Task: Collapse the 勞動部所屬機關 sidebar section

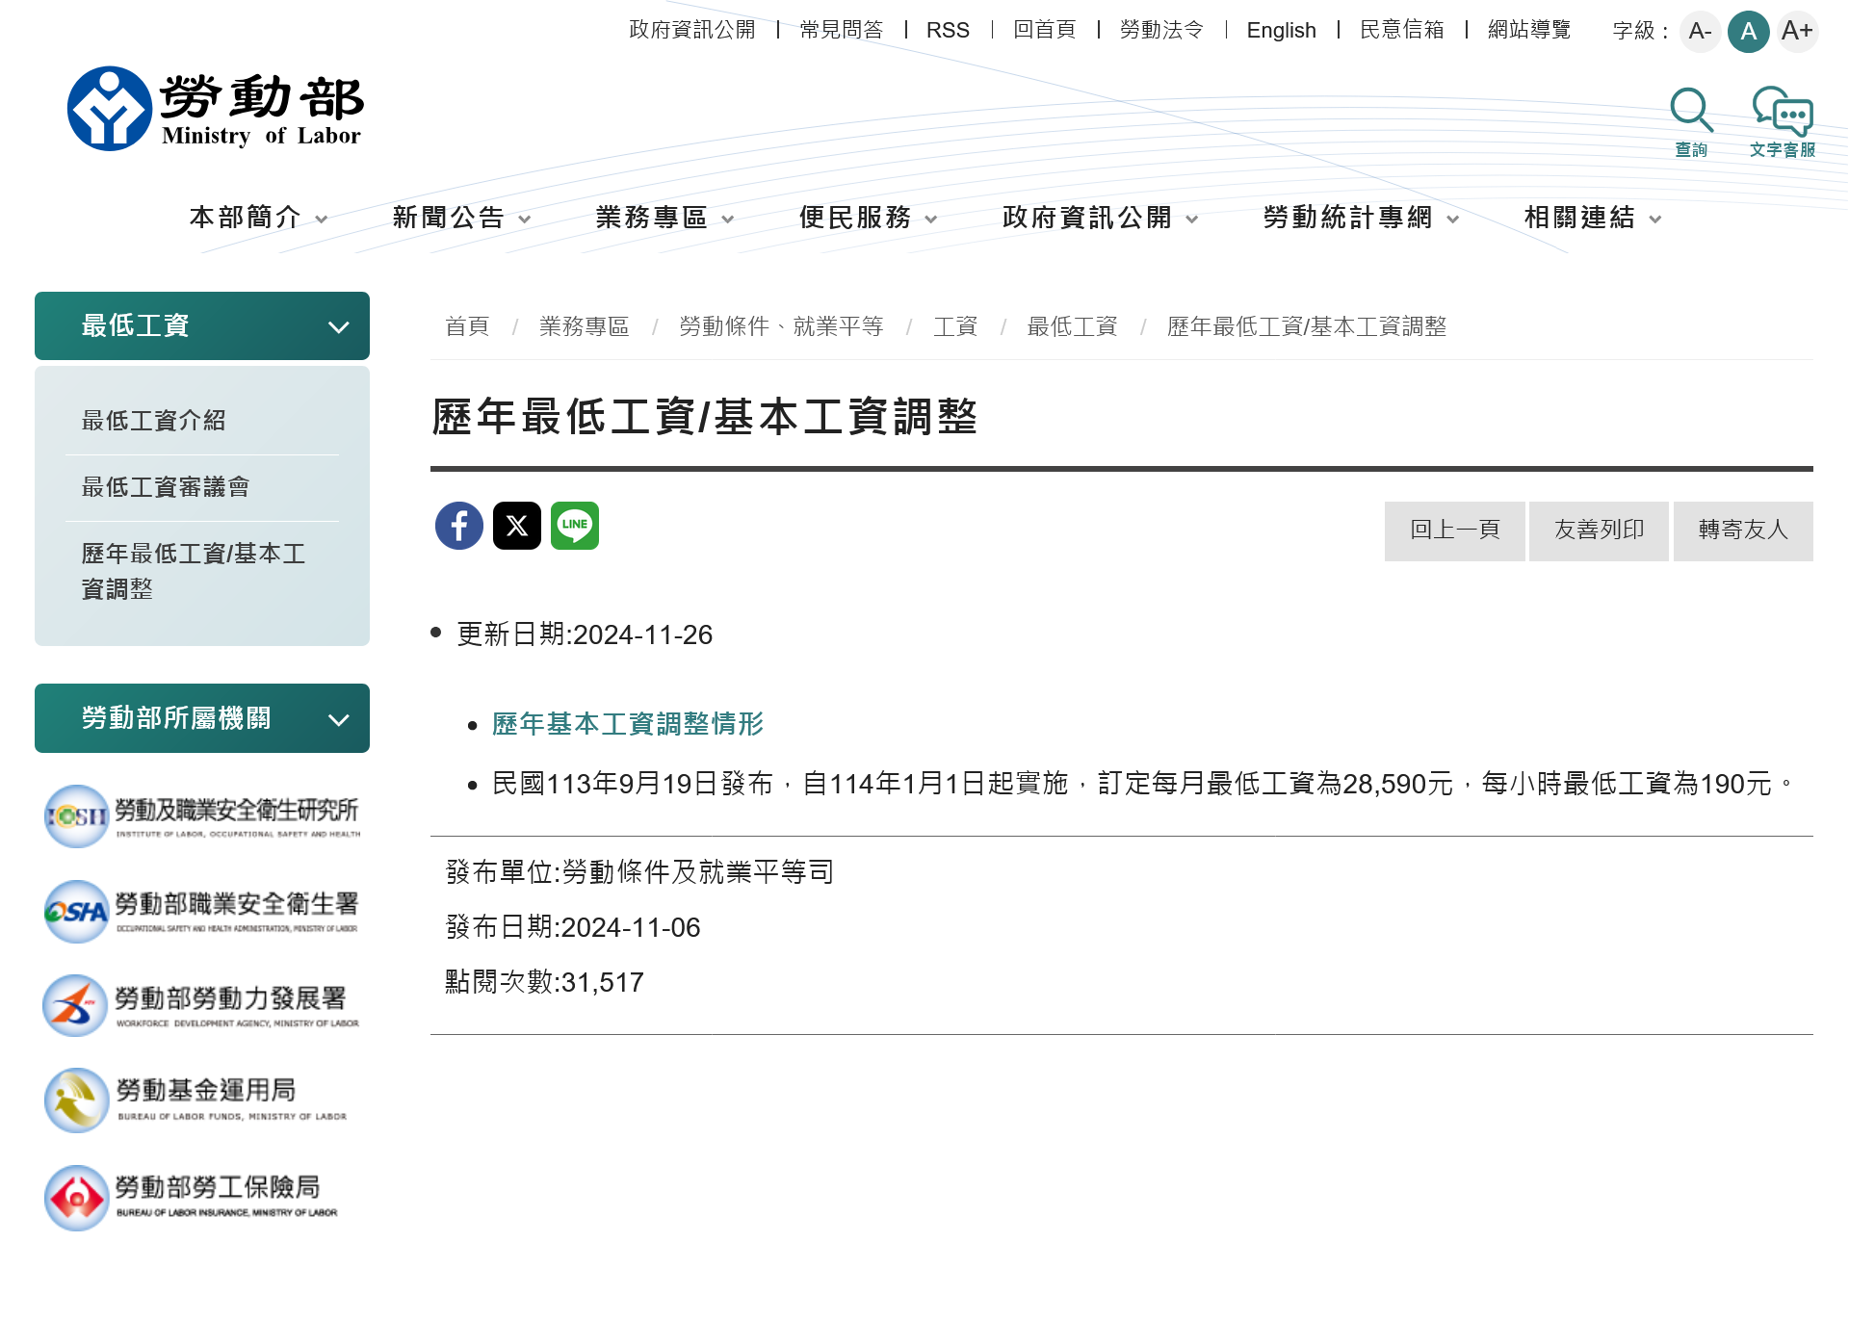Action: tap(338, 719)
